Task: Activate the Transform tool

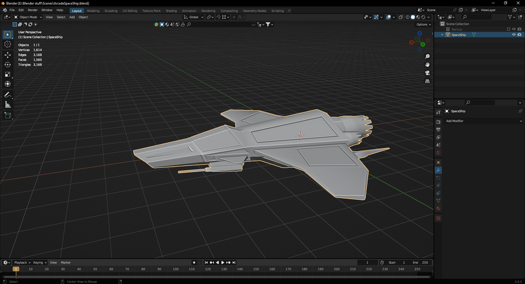Action: coord(8,84)
